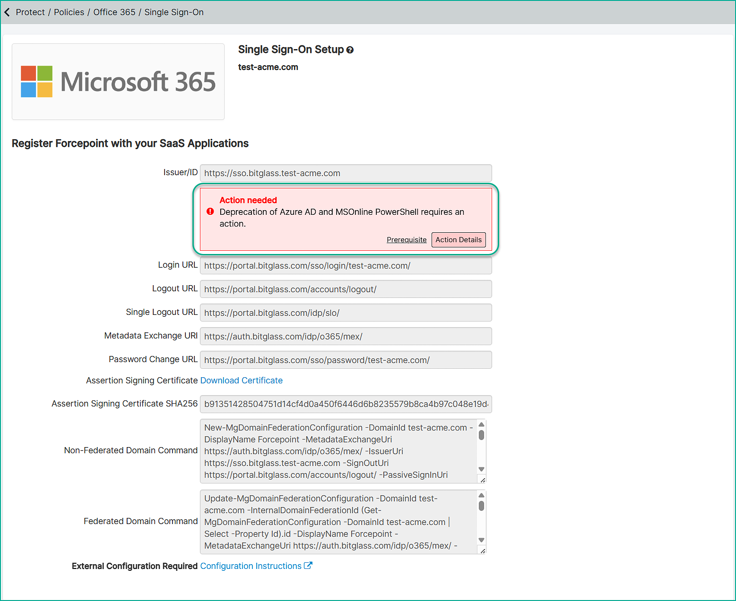This screenshot has width=736, height=601.
Task: Go to Office 365 in the breadcrumb
Action: point(114,12)
